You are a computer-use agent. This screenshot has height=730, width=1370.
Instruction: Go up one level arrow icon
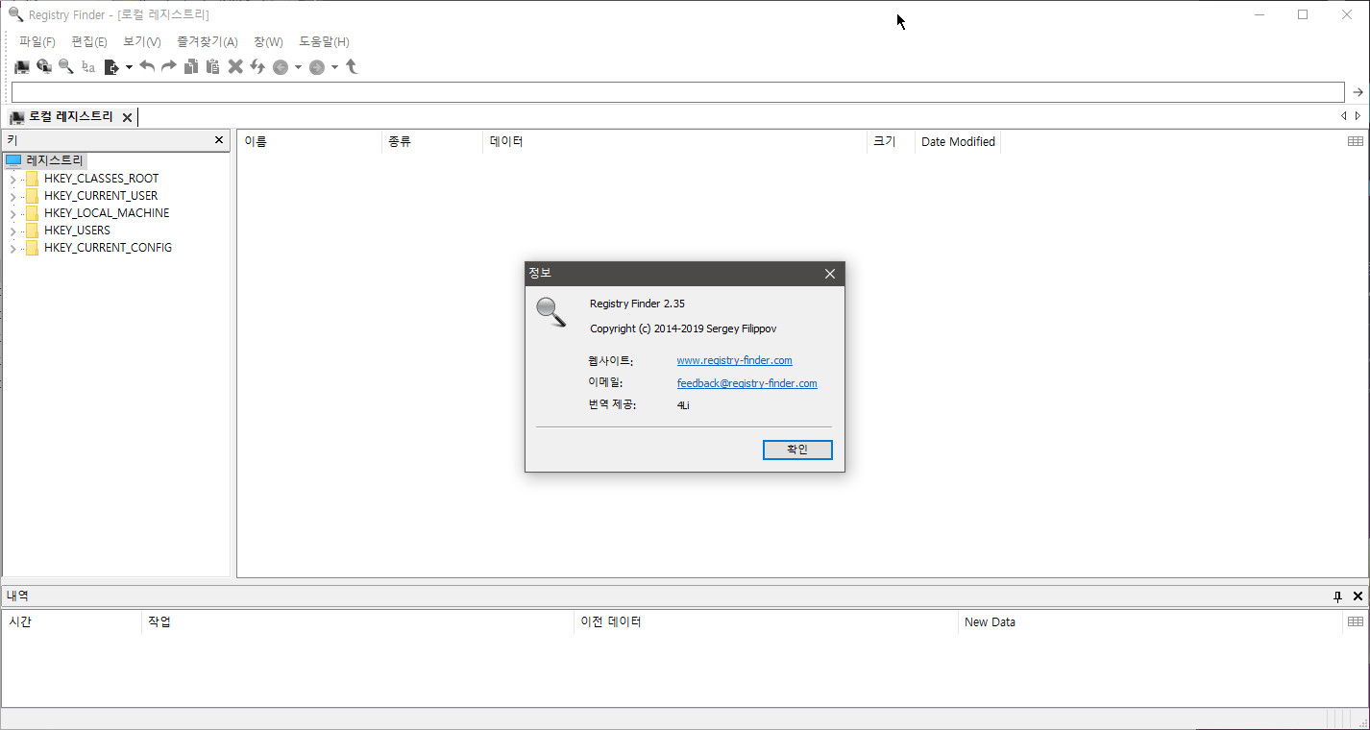point(352,66)
